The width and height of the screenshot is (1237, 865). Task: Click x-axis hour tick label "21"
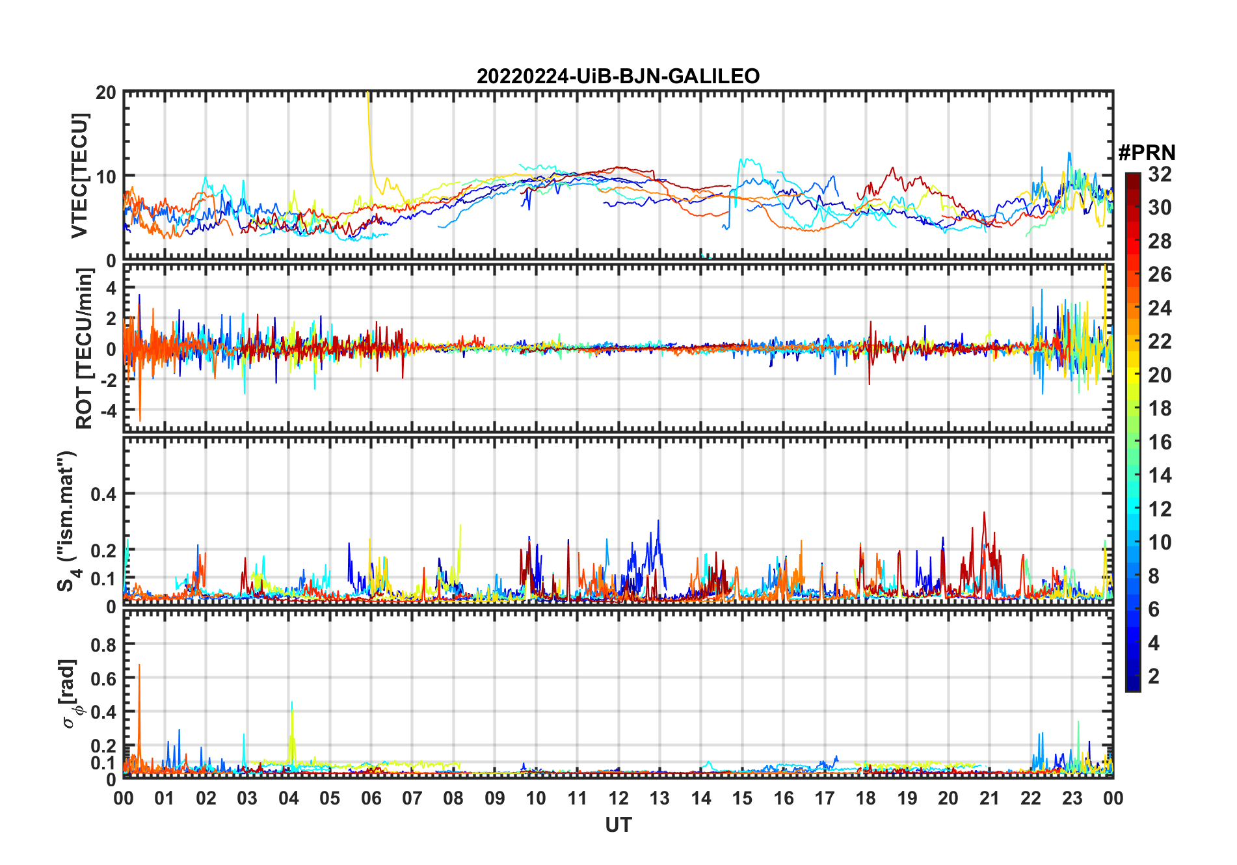989,798
